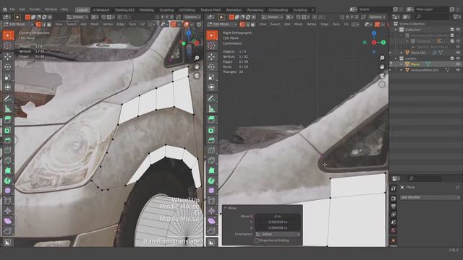Hide Plane.001 with its eye icon

point(458,53)
